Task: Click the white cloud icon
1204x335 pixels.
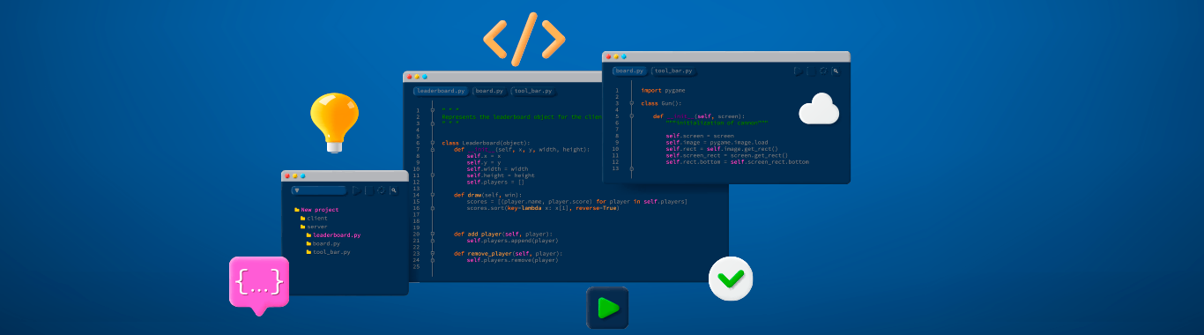Action: 819,108
